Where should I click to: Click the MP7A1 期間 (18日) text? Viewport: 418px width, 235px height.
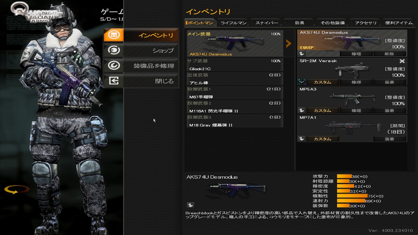coord(396,129)
